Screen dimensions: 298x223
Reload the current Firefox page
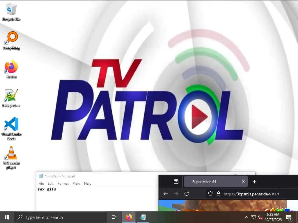pyautogui.click(x=187, y=194)
